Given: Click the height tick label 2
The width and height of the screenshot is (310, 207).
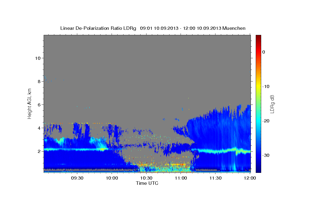Looking at the screenshot, I should pyautogui.click(x=39, y=151).
